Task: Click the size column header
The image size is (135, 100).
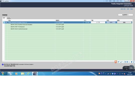Action: coord(85,20)
